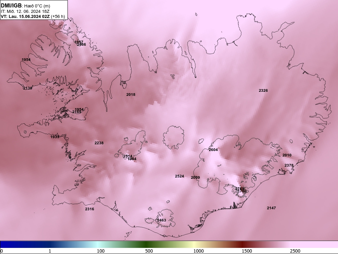Click the 2500 label on the color scale

[x=295, y=251]
